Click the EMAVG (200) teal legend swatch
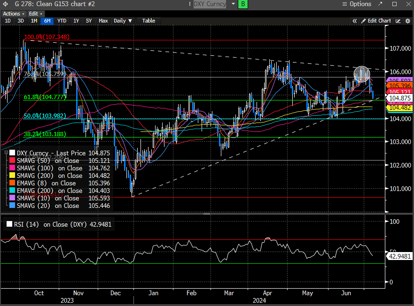Viewport: 414px width, 306px height. tap(12, 191)
